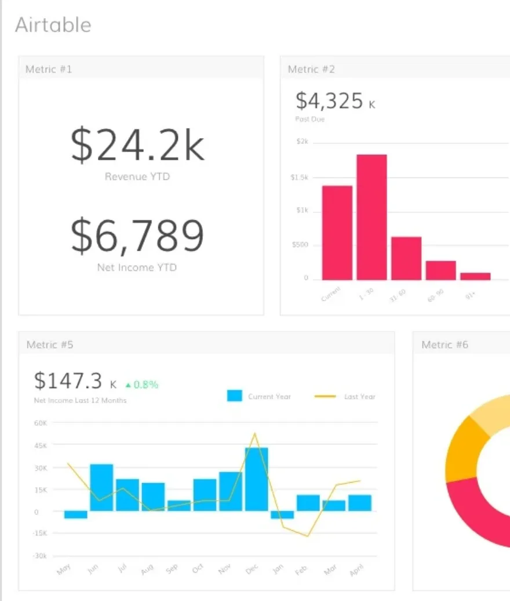This screenshot has height=601, width=510.
Task: Click the Dec month label on the axis
Action: click(x=252, y=569)
